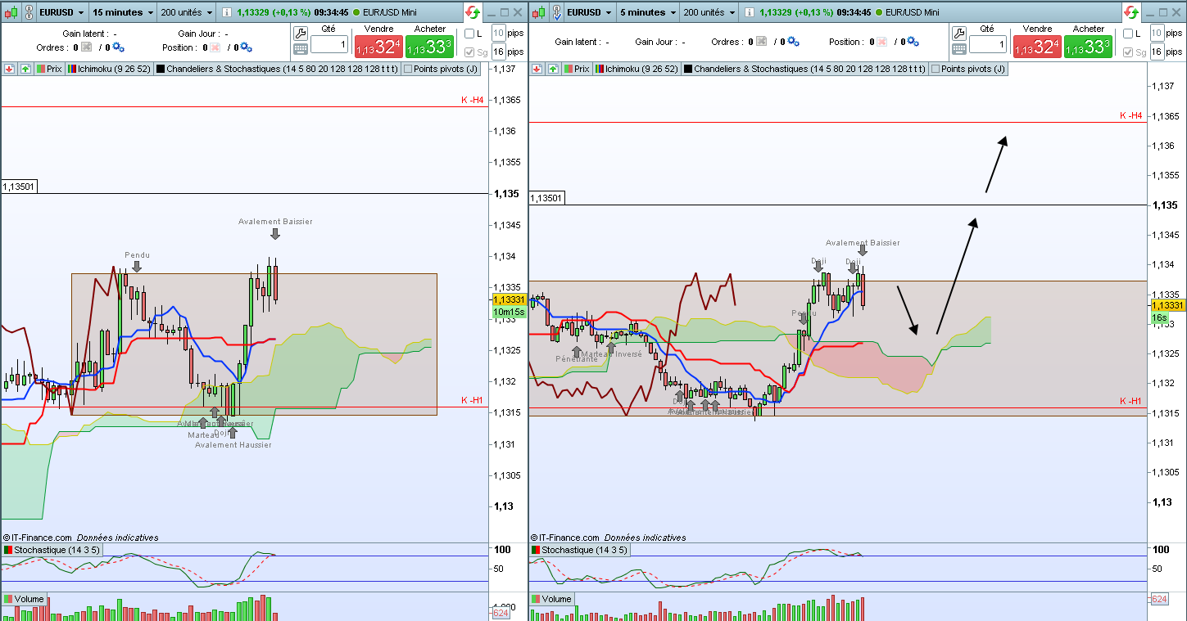Image resolution: width=1187 pixels, height=621 pixels.
Task: Show keyboard icon in 5 minutes order panel
Action: point(958,49)
